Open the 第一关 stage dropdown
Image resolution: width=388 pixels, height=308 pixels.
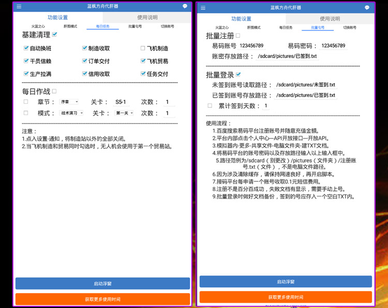click(x=124, y=113)
